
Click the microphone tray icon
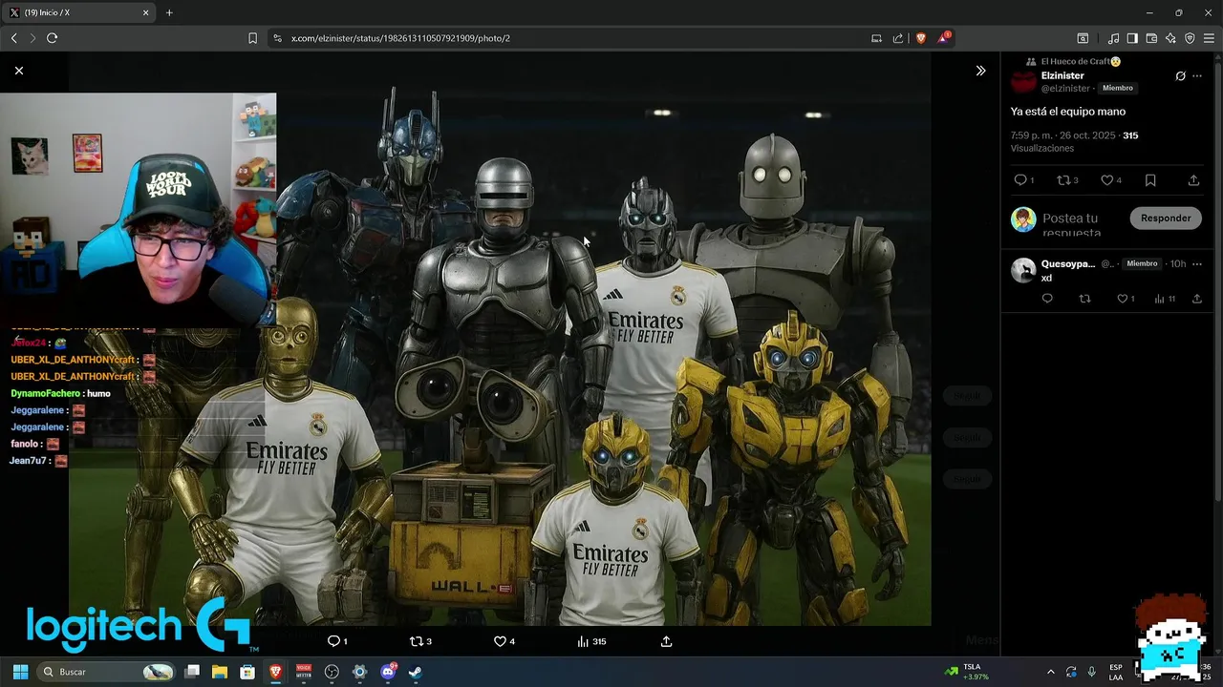click(1092, 672)
